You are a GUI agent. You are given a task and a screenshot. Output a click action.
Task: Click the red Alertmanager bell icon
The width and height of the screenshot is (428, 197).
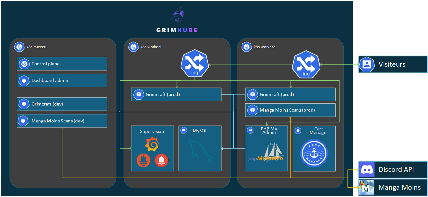tap(161, 160)
